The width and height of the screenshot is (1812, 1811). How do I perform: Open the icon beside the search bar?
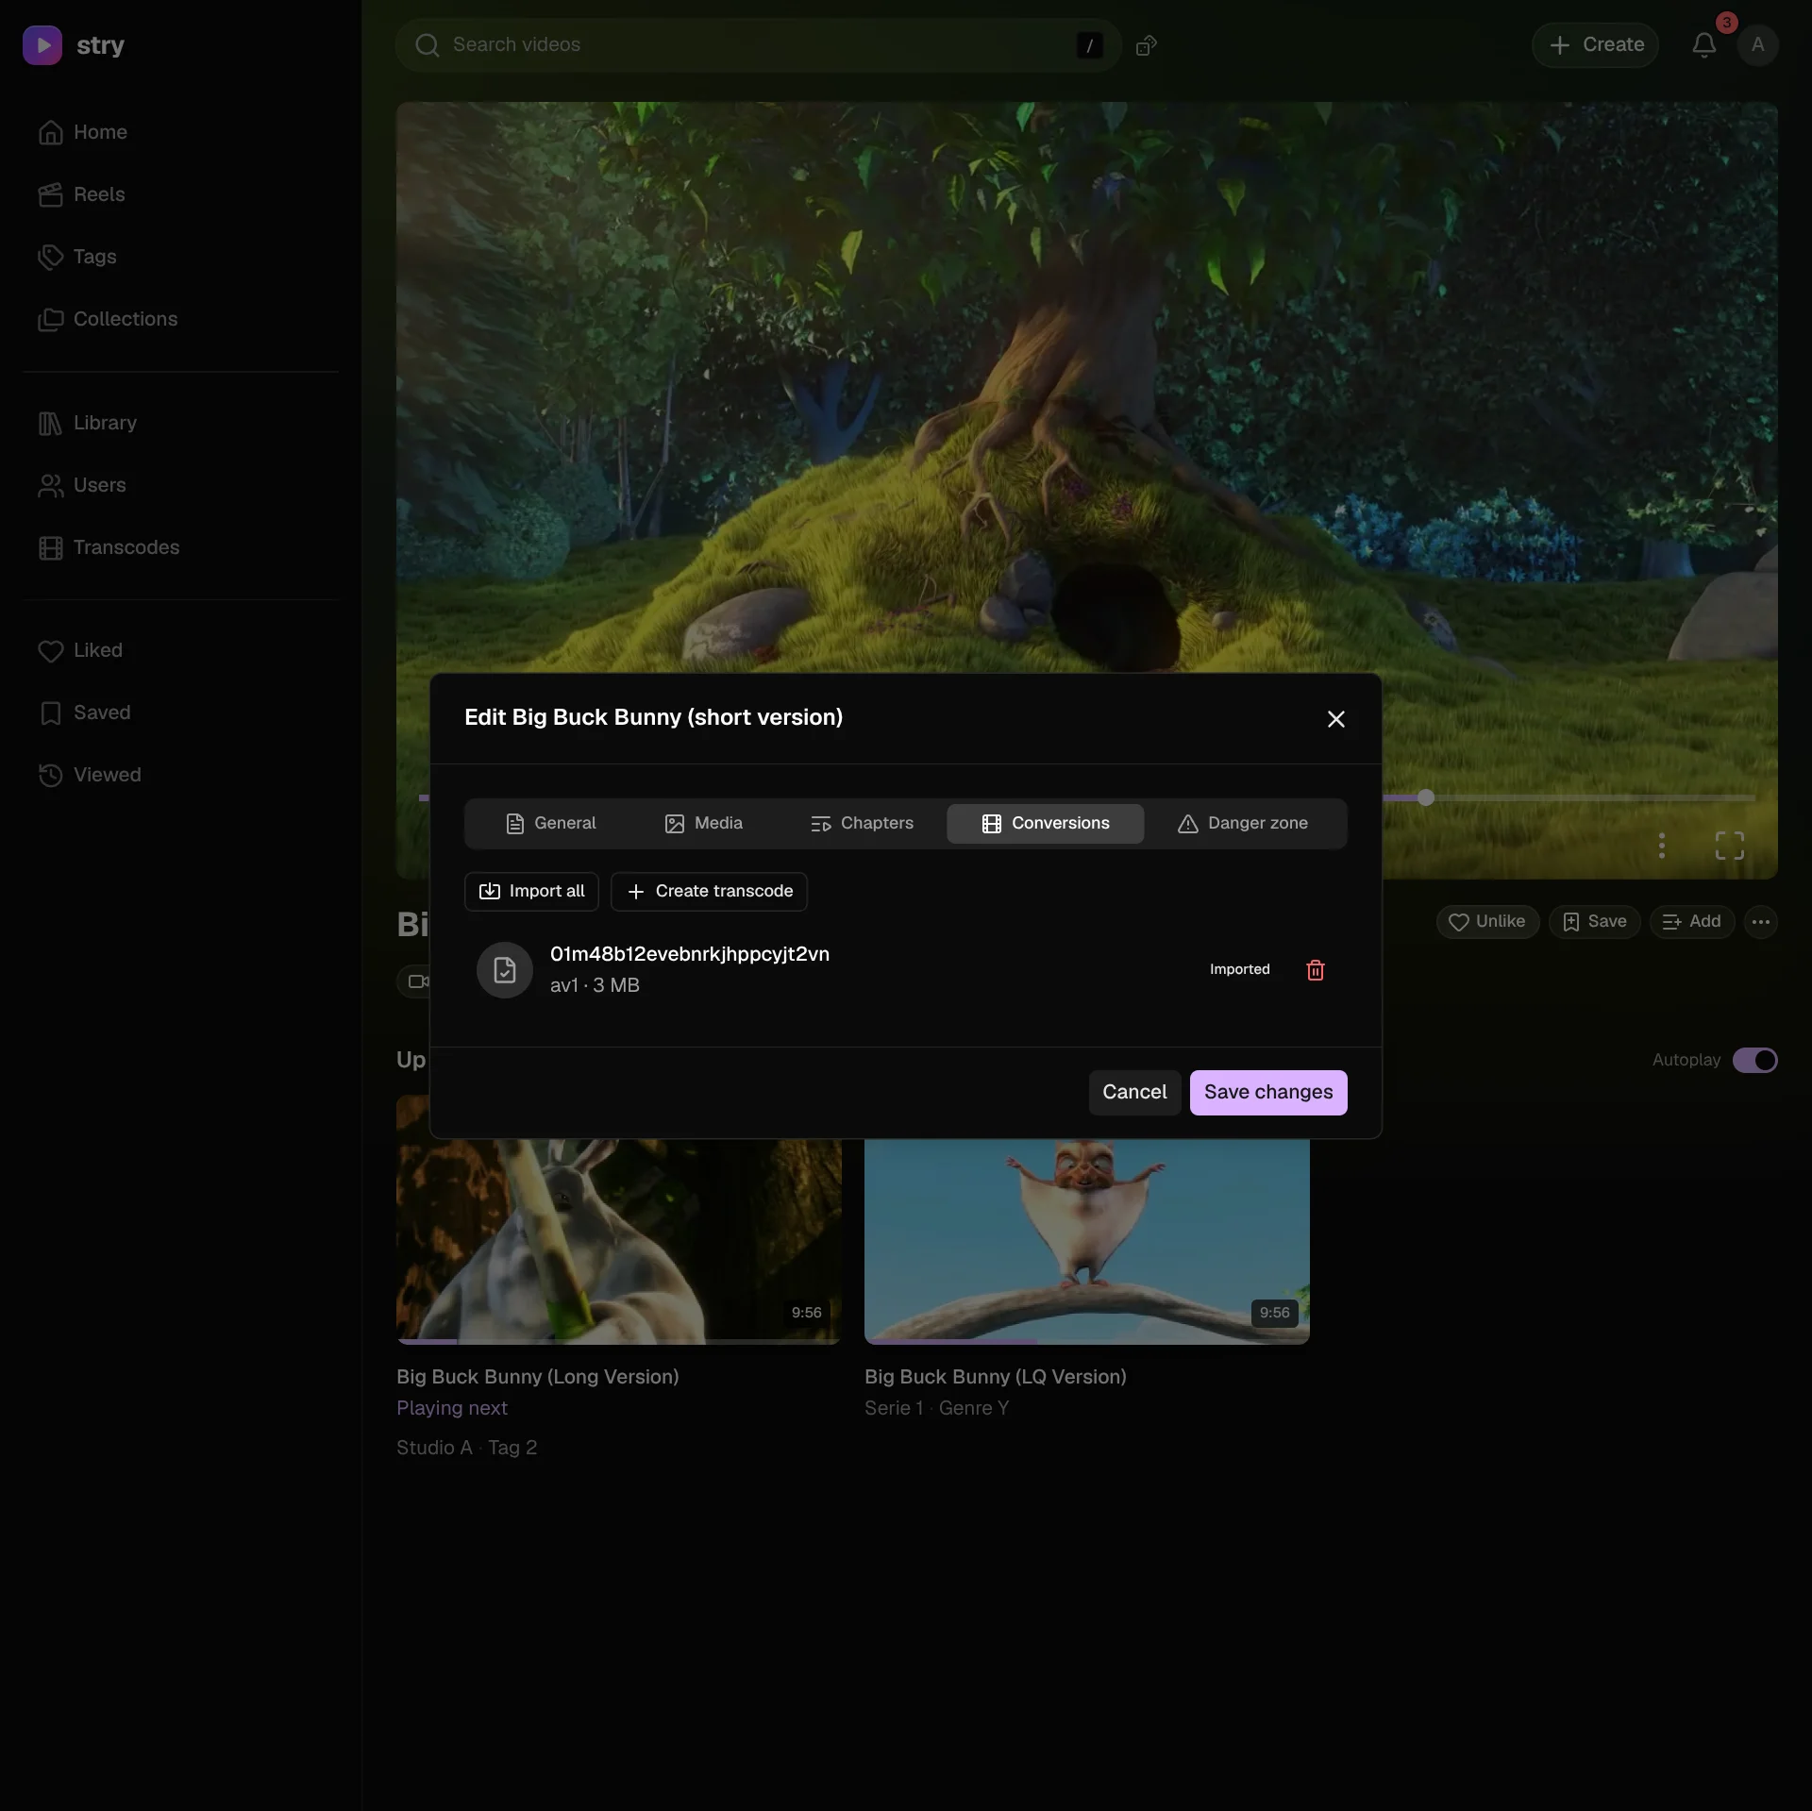click(1146, 45)
